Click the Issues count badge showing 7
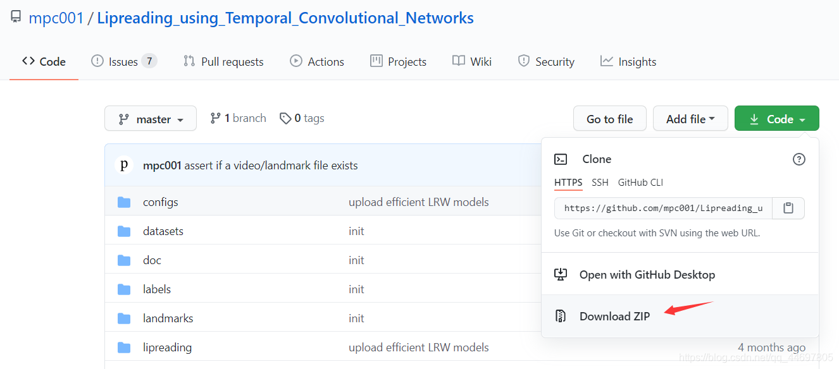This screenshot has height=369, width=839. [x=149, y=61]
